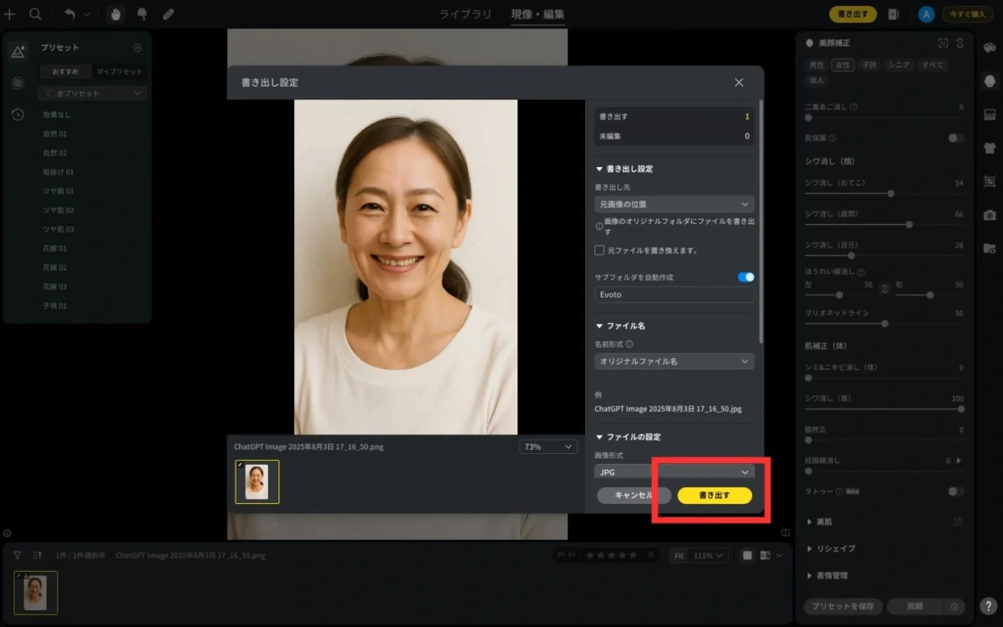The width and height of the screenshot is (1003, 627).
Task: Select the 男性 filter chip
Action: click(817, 65)
